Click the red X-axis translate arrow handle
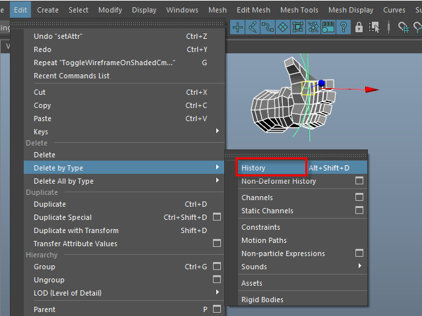Screen dimensions: 422x316 tap(373, 90)
